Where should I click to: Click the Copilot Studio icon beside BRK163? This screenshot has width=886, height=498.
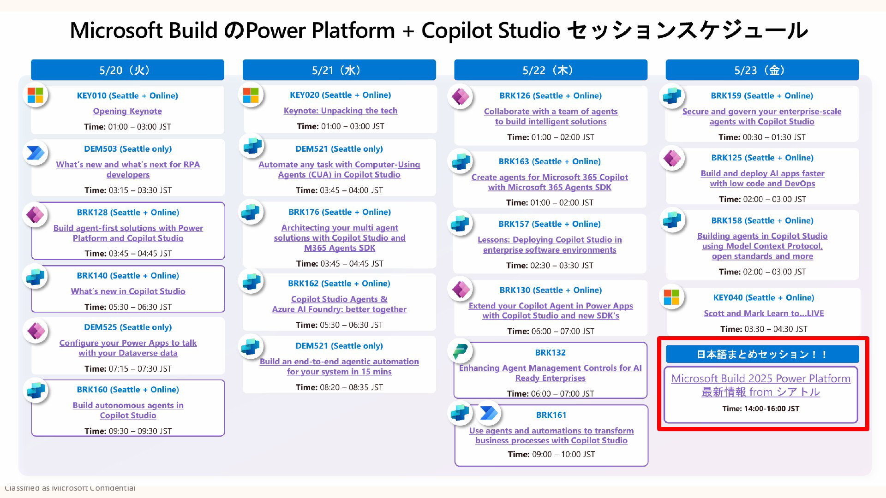(x=461, y=161)
